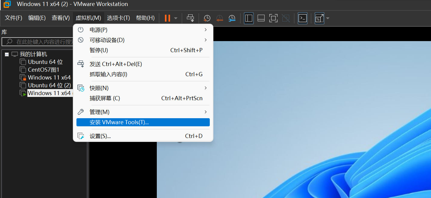The image size is (431, 198).
Task: Click the 虚拟机(M) menu
Action: click(88, 18)
